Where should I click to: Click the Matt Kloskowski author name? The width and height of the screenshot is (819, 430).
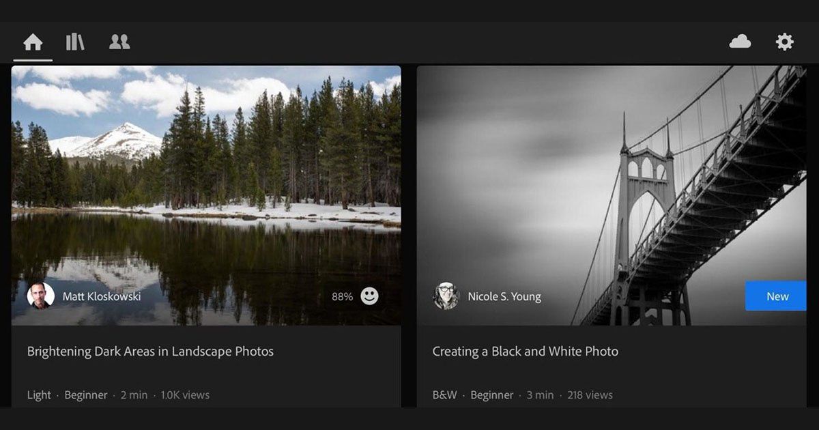102,296
